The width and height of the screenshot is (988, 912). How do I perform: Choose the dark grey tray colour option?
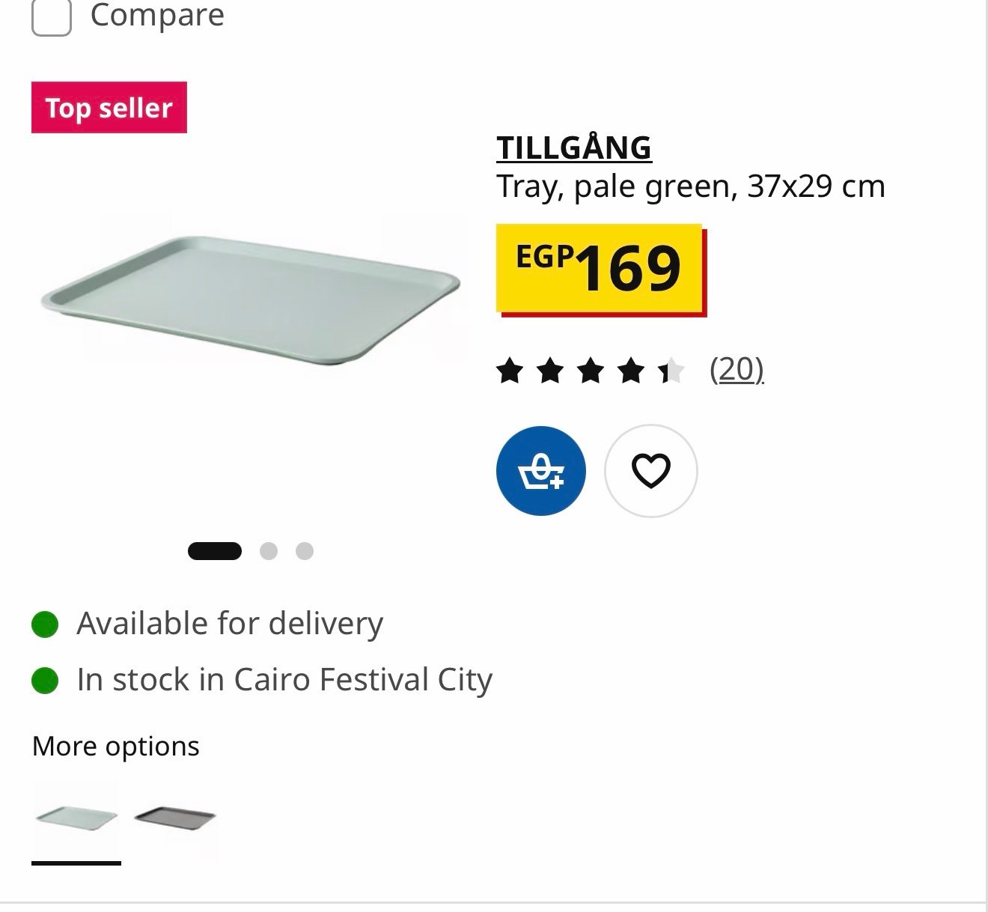click(x=175, y=818)
